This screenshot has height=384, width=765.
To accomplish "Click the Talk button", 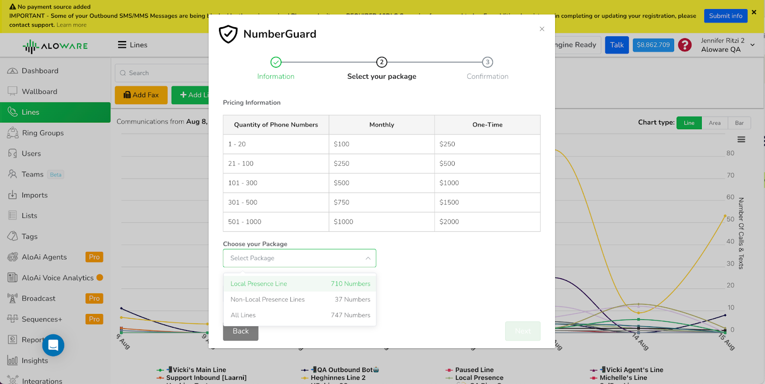I will tap(617, 45).
